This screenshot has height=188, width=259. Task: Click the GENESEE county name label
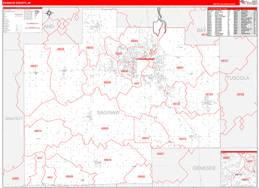204,168
